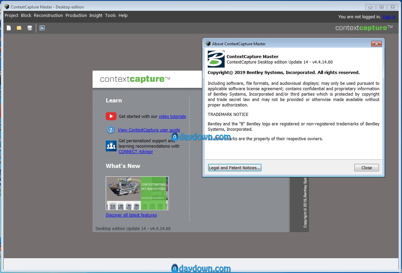Click the version text 'Desktop edition Update 14 - v4.4.14.60'
The image size is (402, 273).
coord(133,229)
